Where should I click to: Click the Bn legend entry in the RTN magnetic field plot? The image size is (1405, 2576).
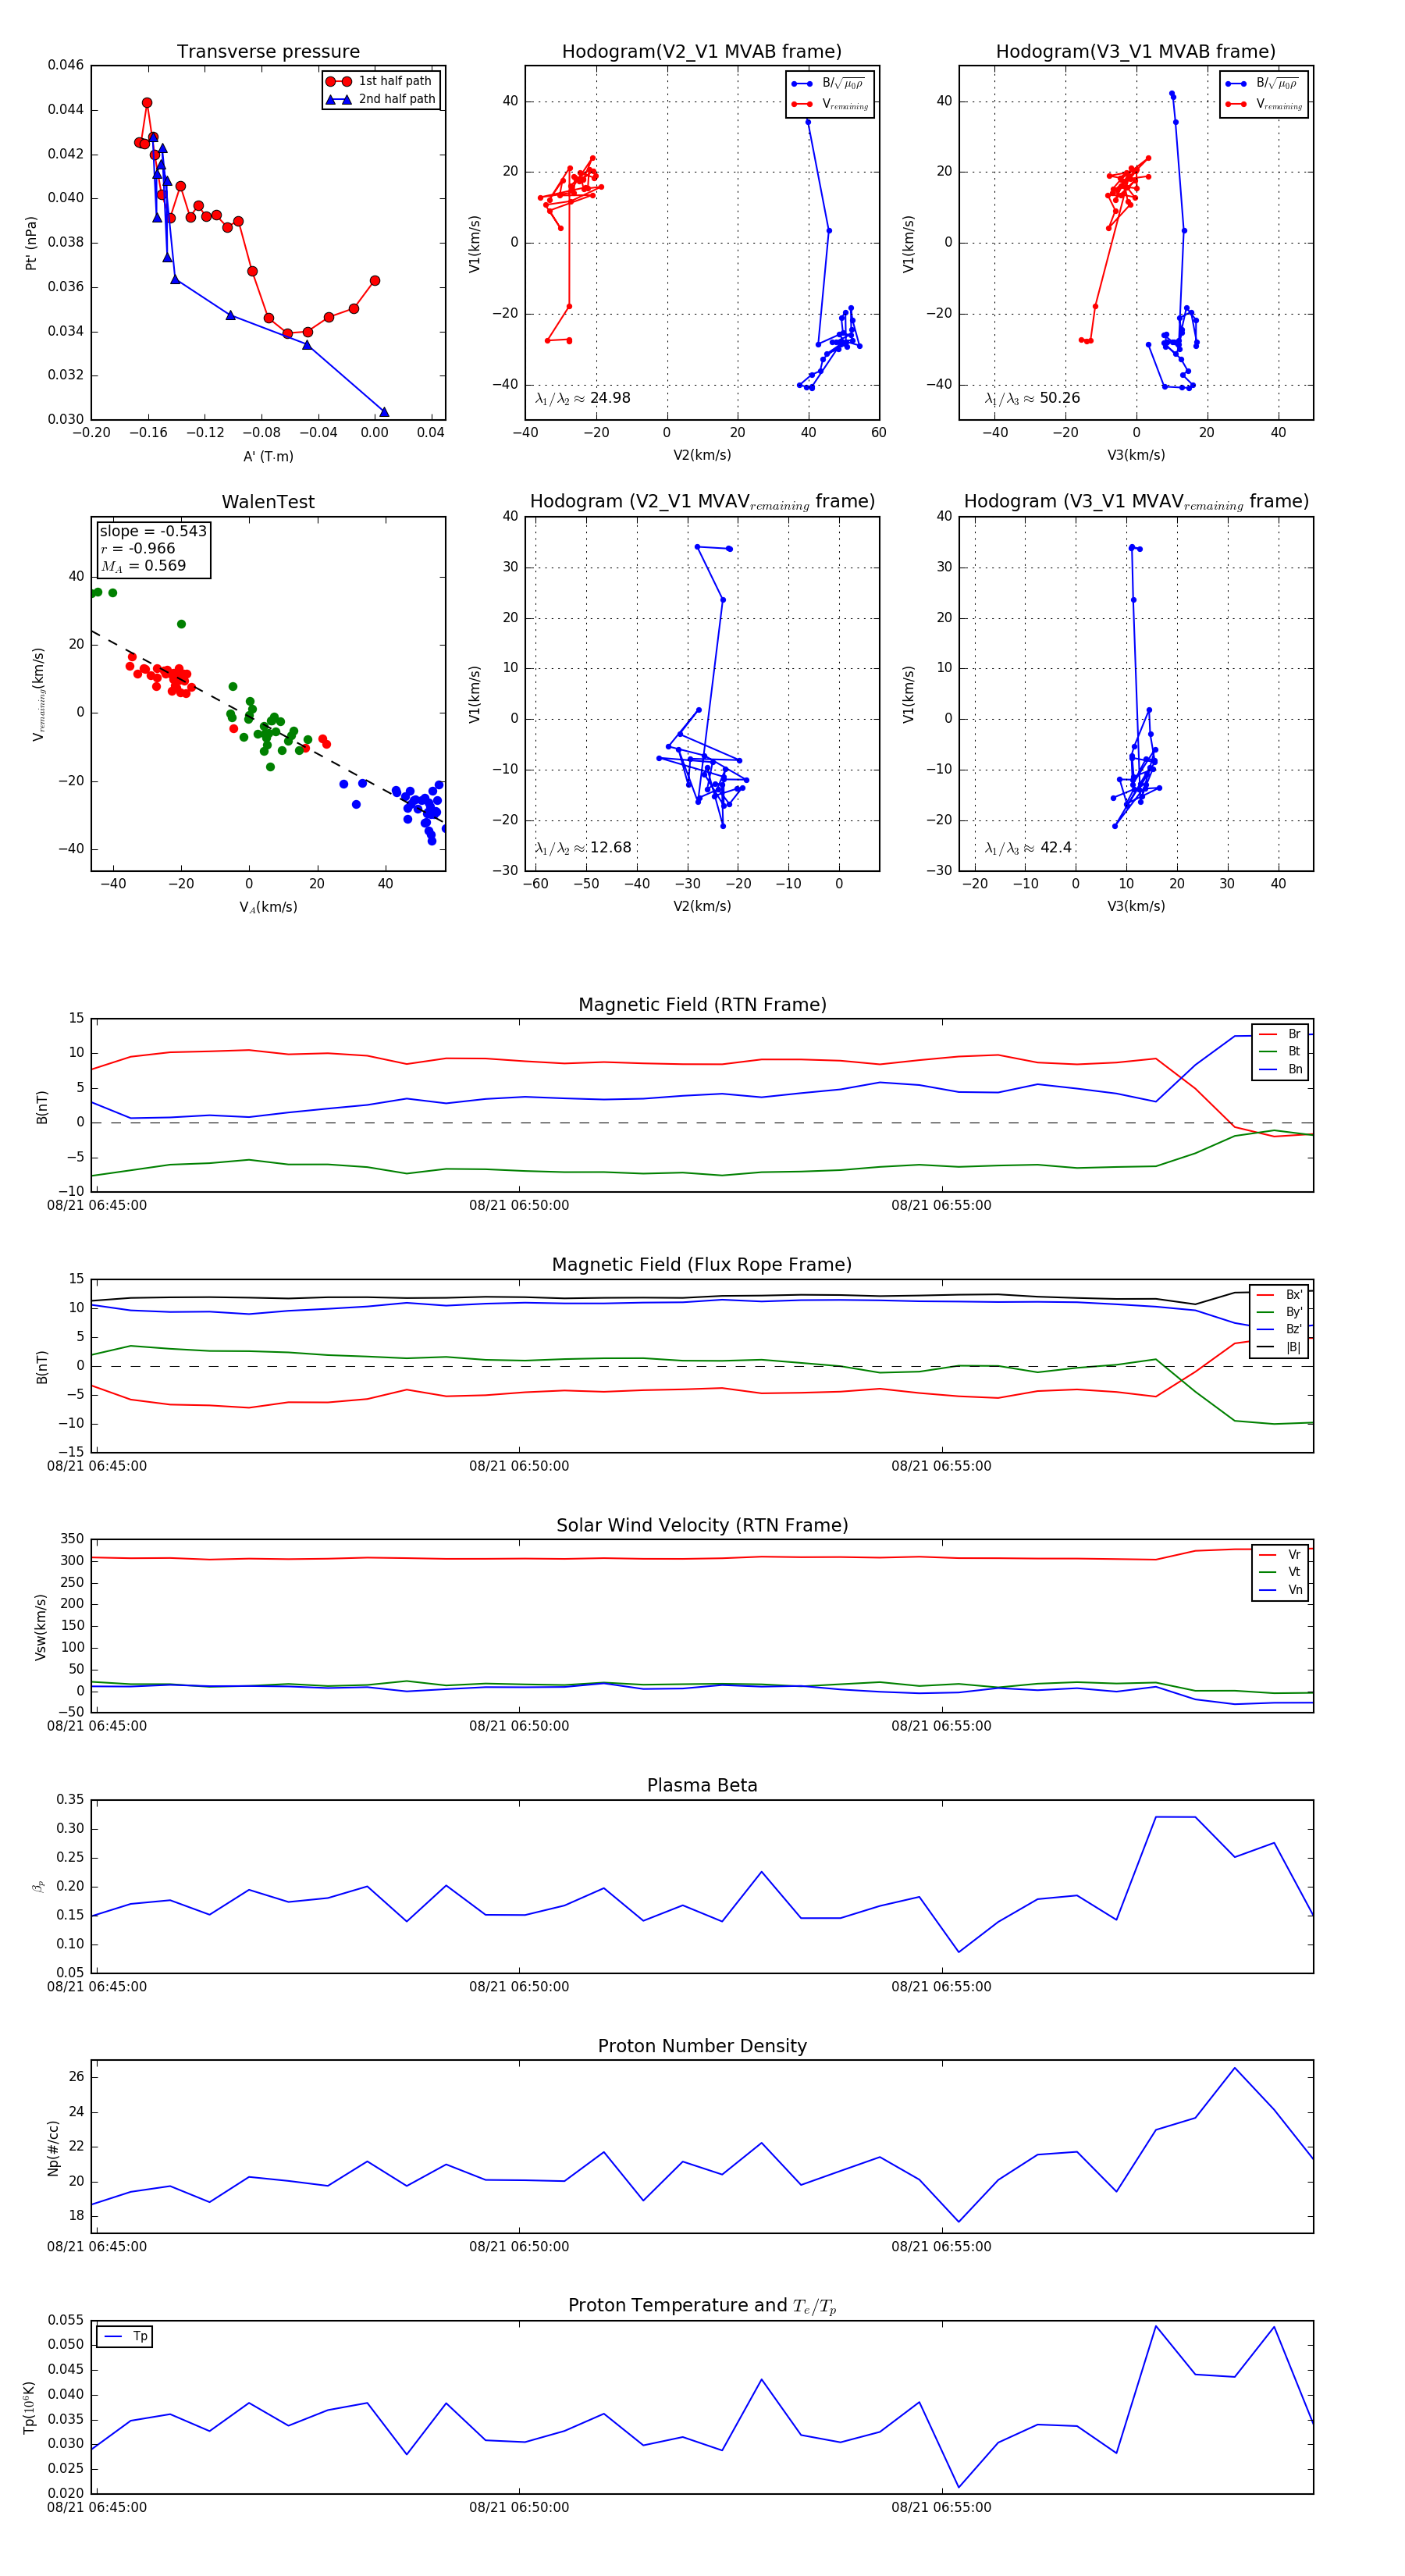tap(1281, 1069)
